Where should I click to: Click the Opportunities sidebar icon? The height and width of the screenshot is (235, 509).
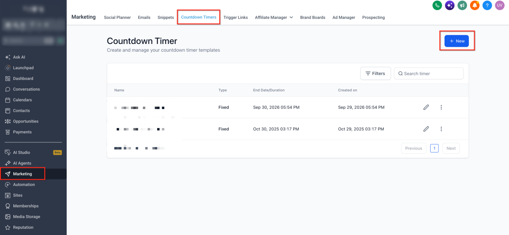[x=8, y=122]
